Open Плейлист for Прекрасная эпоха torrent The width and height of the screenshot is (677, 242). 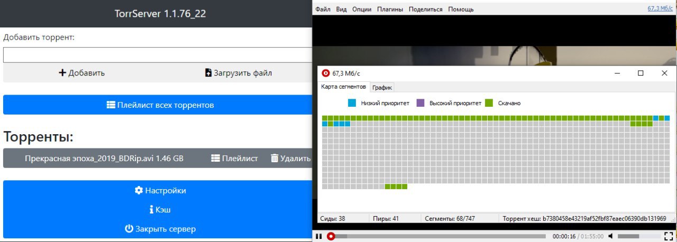tap(234, 158)
